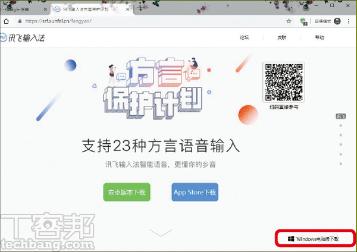Click the browser home icon
This screenshot has height=252, width=357.
coord(6,21)
